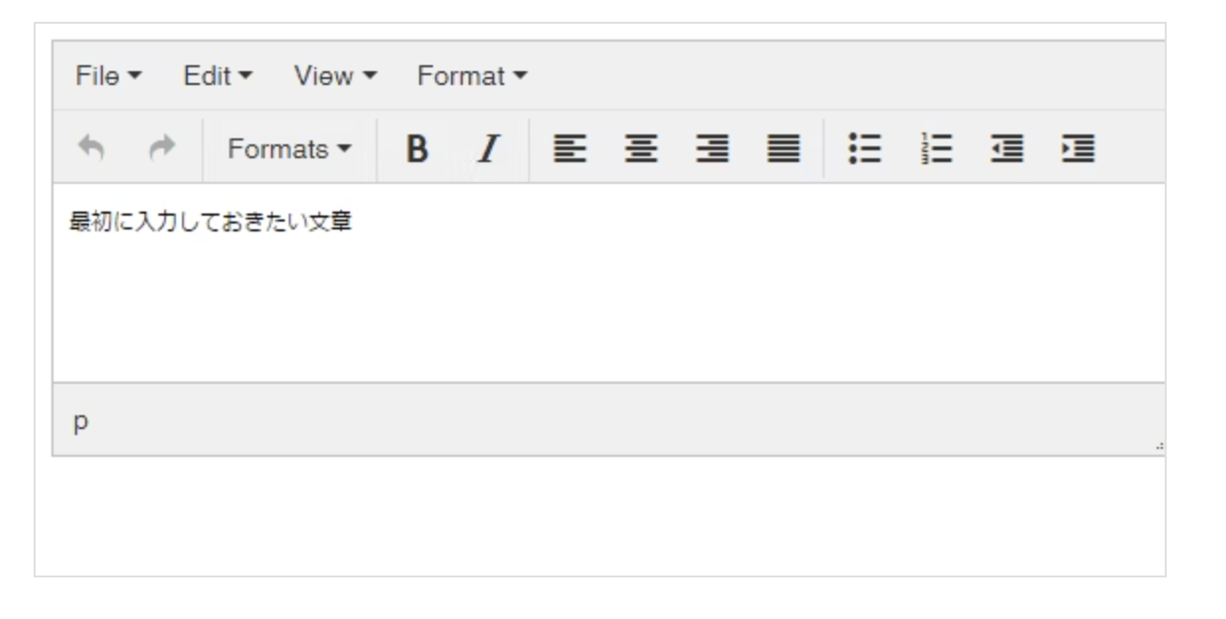Toggle Bold formatting

(417, 149)
